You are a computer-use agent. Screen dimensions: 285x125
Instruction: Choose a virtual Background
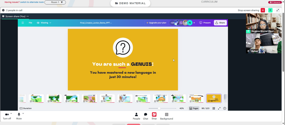166,116
